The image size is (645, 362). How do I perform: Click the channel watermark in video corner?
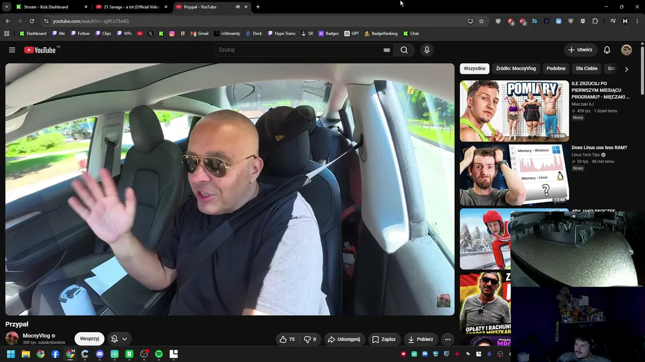(443, 301)
